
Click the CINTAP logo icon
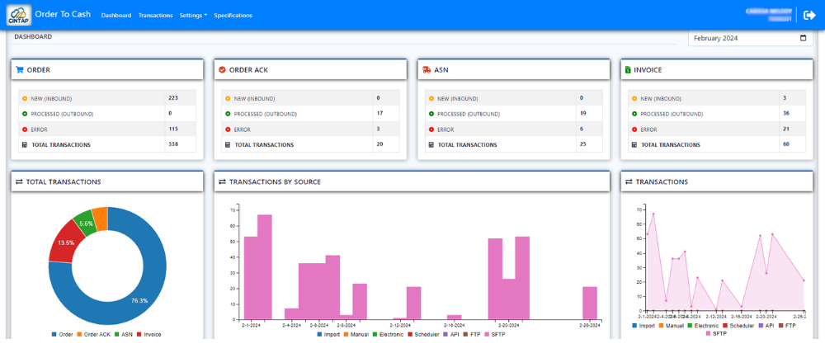(x=19, y=15)
